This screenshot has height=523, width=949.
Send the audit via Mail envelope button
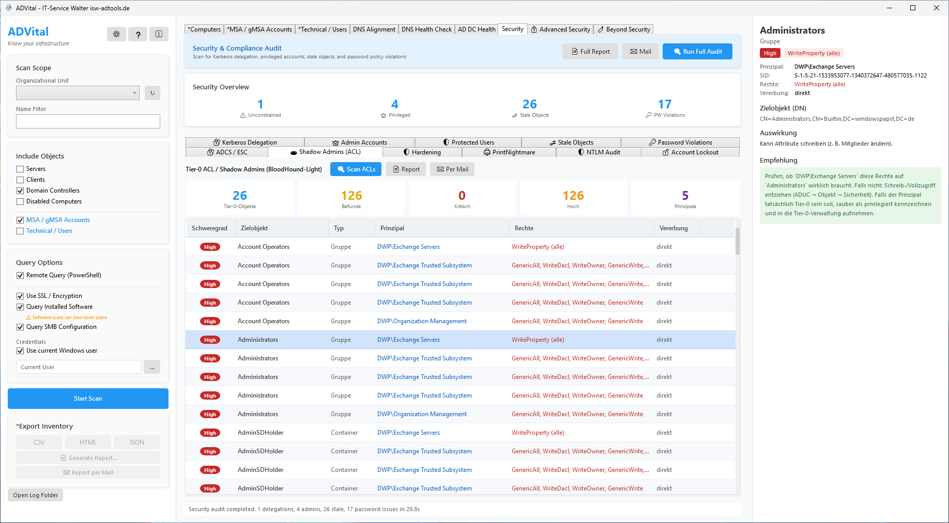(640, 52)
